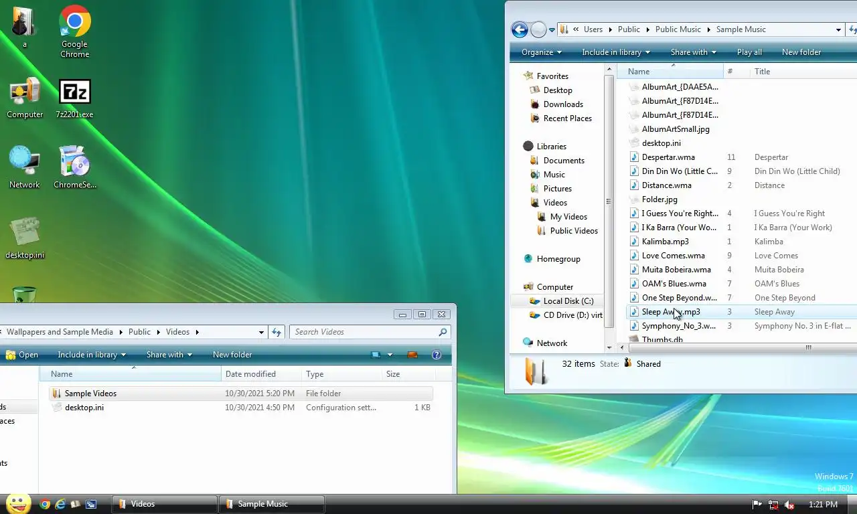Click Action Center flag tray icon
Image resolution: width=857 pixels, height=514 pixels.
pyautogui.click(x=757, y=505)
